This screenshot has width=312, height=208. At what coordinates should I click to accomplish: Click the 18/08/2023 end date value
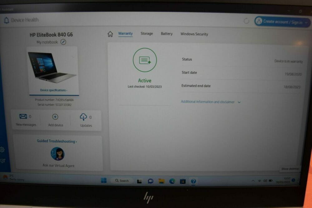[292, 87]
